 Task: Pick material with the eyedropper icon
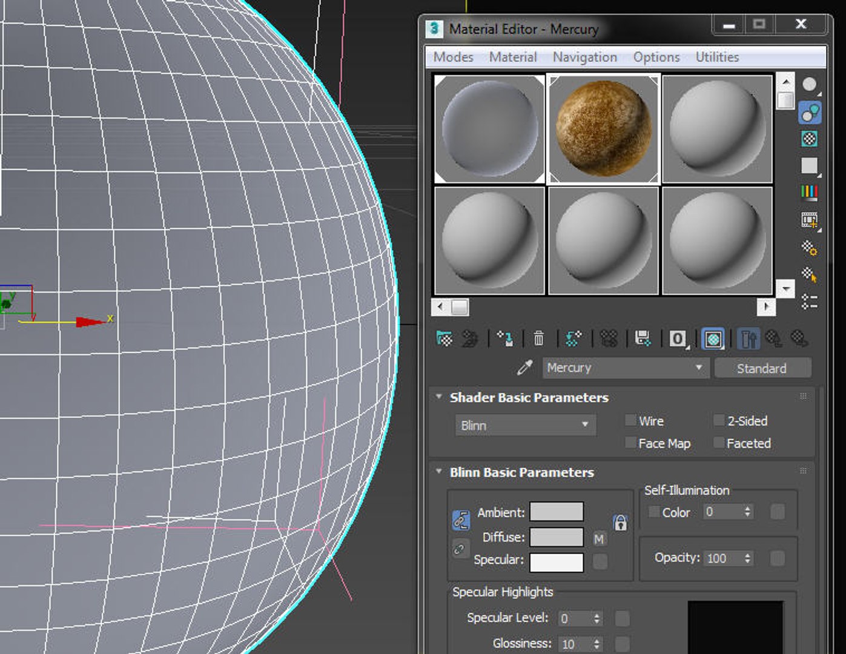click(524, 368)
